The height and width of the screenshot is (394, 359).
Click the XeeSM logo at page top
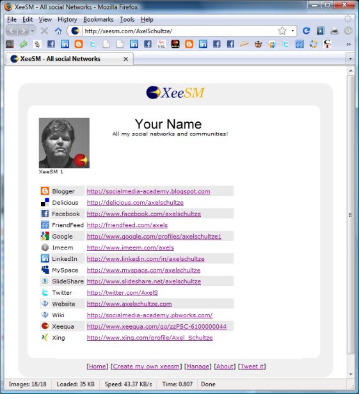pyautogui.click(x=175, y=93)
